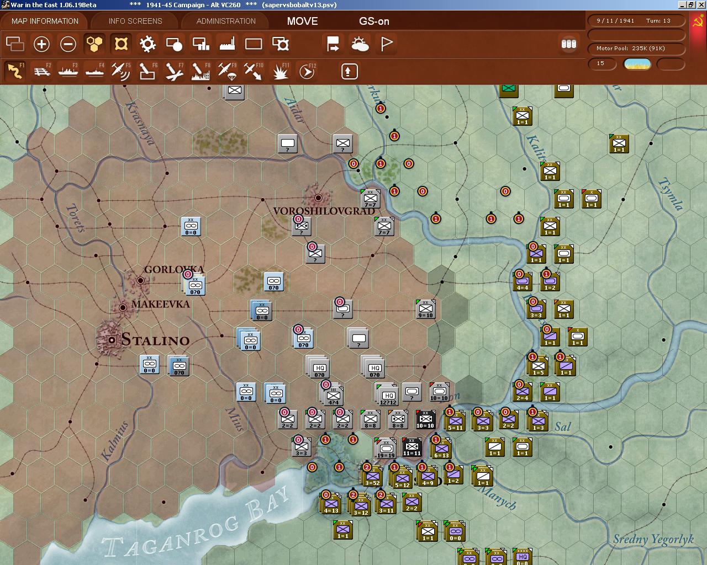The width and height of the screenshot is (707, 565).
Task: Select the Voroshilovgrad city hex
Action: (x=318, y=198)
